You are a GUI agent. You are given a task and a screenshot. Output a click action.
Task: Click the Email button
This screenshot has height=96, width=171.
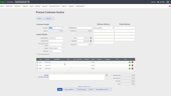91,90
